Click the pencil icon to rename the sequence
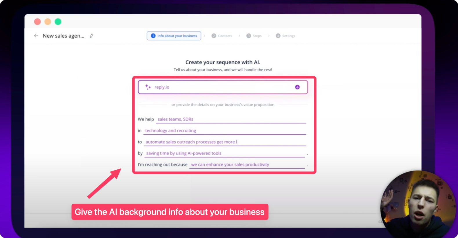Viewport: 458px width, 238px height. click(92, 36)
